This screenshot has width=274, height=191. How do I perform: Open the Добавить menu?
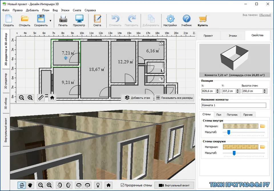pyautogui.click(x=32, y=10)
